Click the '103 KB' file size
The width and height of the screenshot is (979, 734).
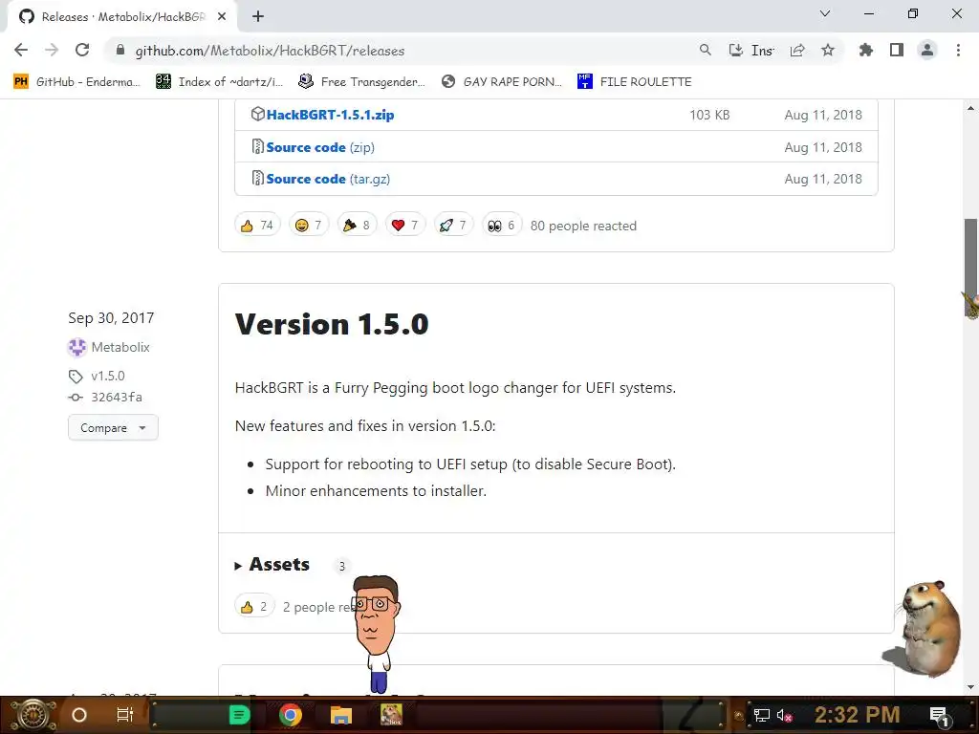tap(709, 115)
